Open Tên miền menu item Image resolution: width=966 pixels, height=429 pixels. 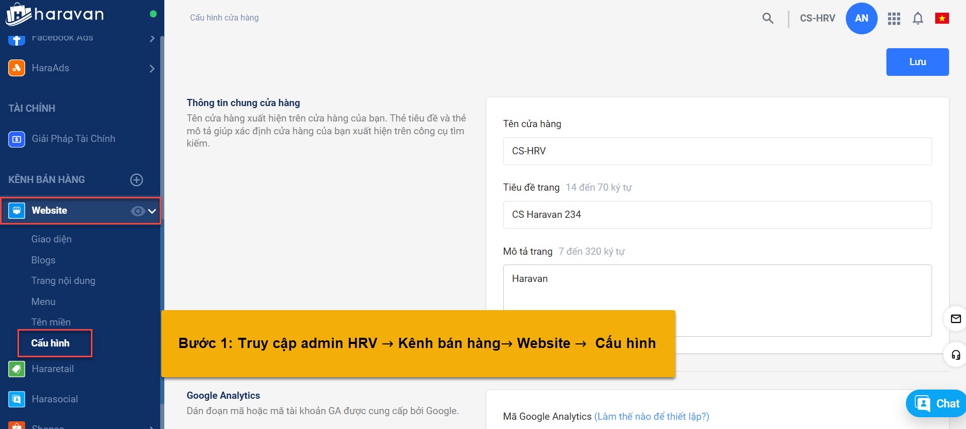tap(51, 322)
